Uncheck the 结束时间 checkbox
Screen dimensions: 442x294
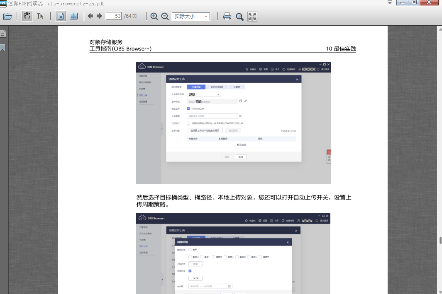[190, 271]
